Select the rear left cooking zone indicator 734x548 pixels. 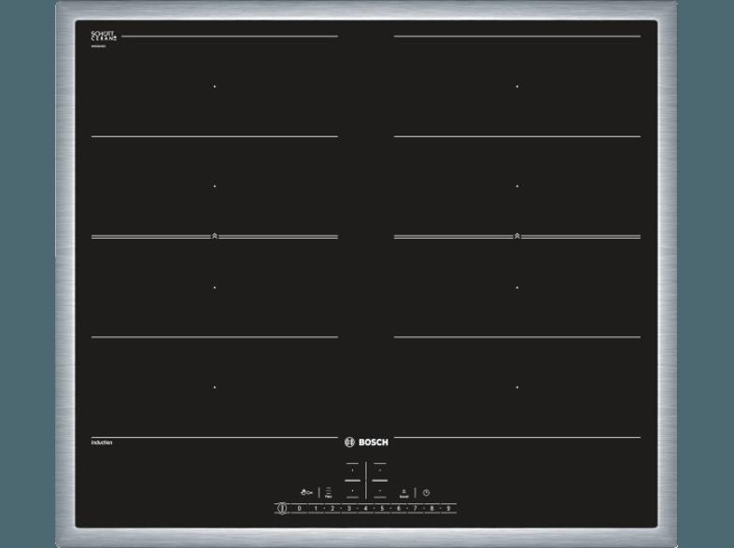click(352, 471)
